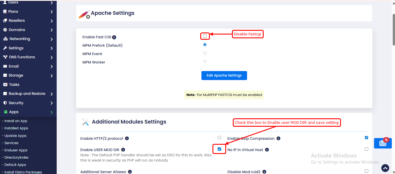Expand the Backup and Restore menu
The width and height of the screenshot is (395, 174).
click(x=28, y=94)
